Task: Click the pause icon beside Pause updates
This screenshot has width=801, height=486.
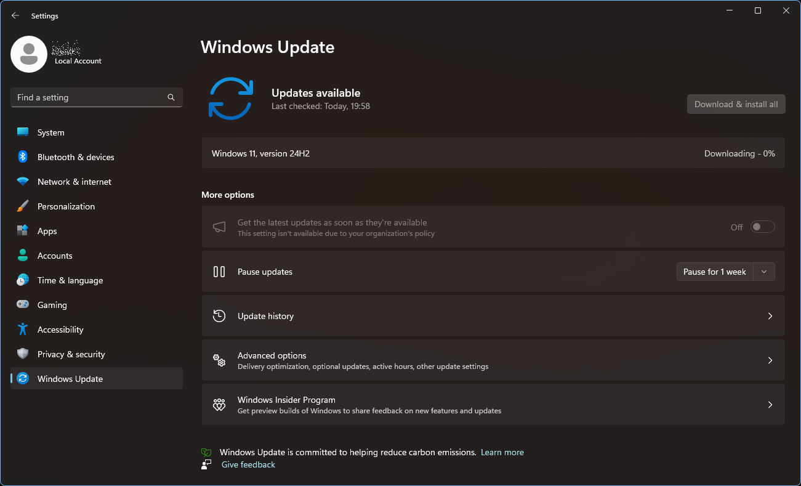Action: (x=219, y=272)
